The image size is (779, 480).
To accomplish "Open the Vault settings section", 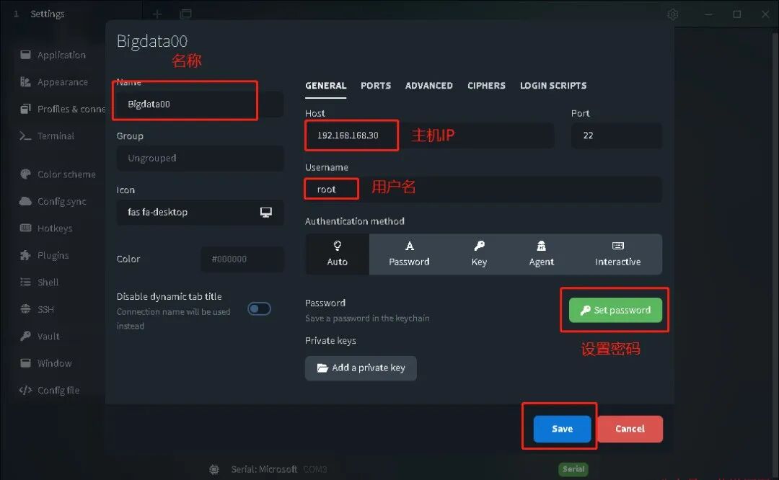I will tap(39, 336).
